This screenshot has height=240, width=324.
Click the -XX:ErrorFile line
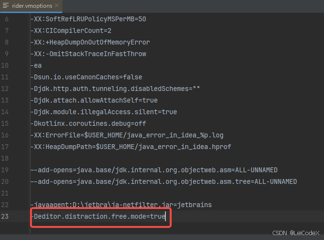click(127, 135)
